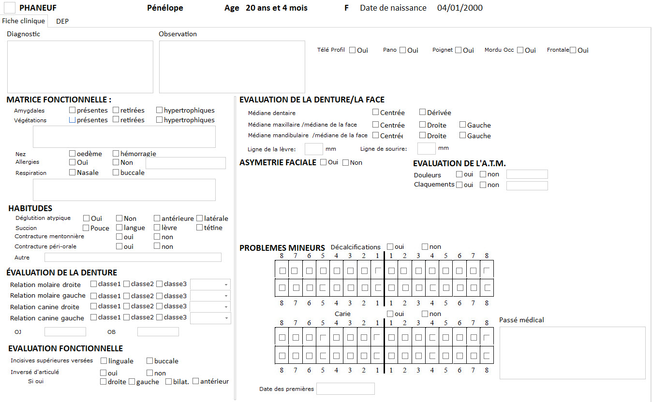
Task: Select Oui for Allergies
Action: coord(72,162)
